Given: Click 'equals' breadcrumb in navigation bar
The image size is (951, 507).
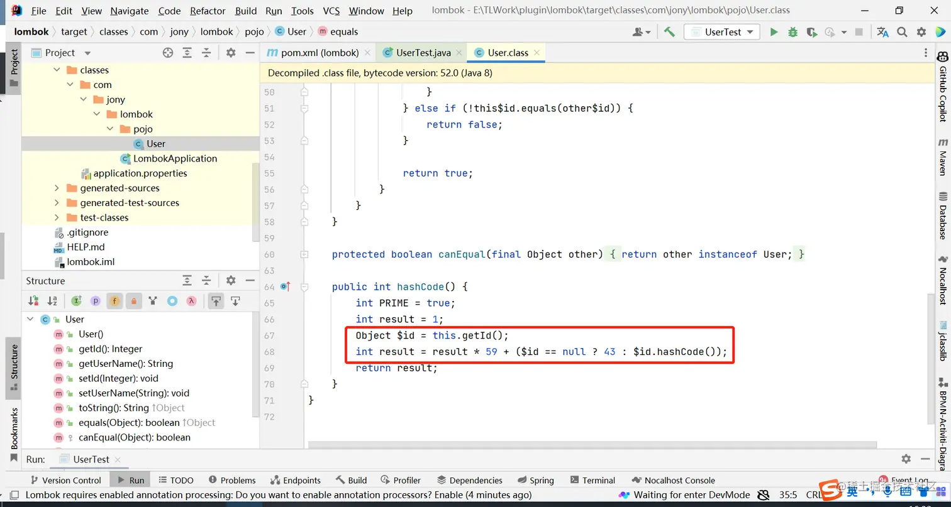Looking at the screenshot, I should (x=338, y=32).
